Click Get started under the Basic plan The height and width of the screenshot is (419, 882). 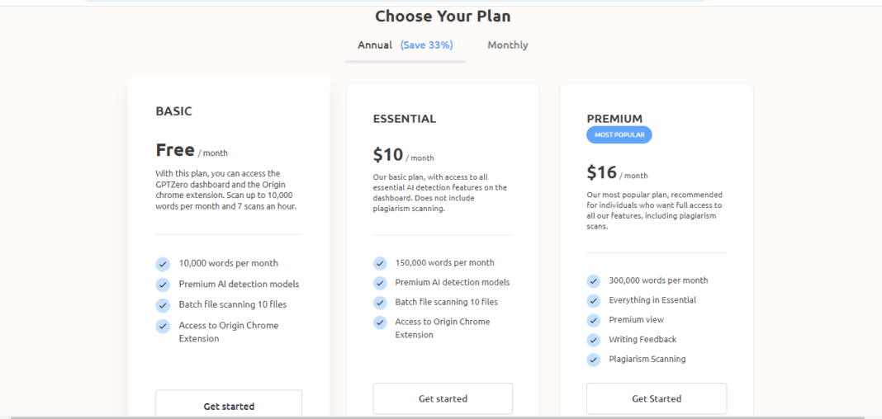tap(229, 406)
